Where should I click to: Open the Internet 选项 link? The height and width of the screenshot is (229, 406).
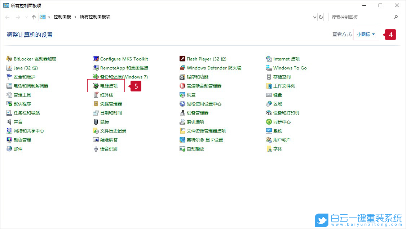pyautogui.click(x=286, y=59)
